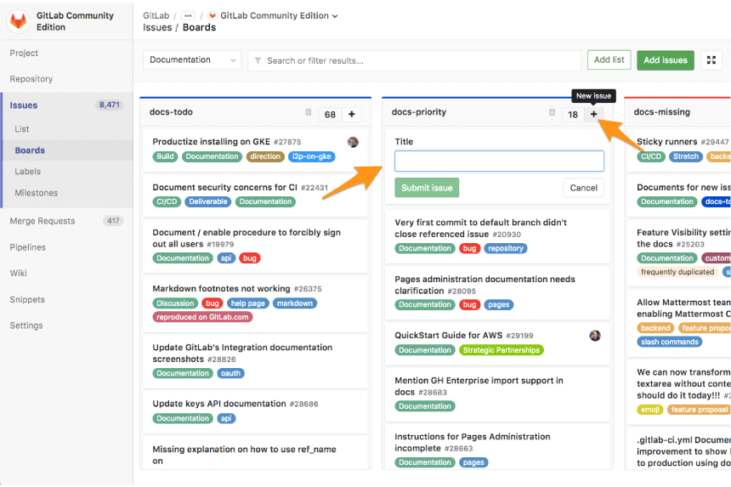Open Merge Requests in sidebar
731x487 pixels.
[x=42, y=221]
